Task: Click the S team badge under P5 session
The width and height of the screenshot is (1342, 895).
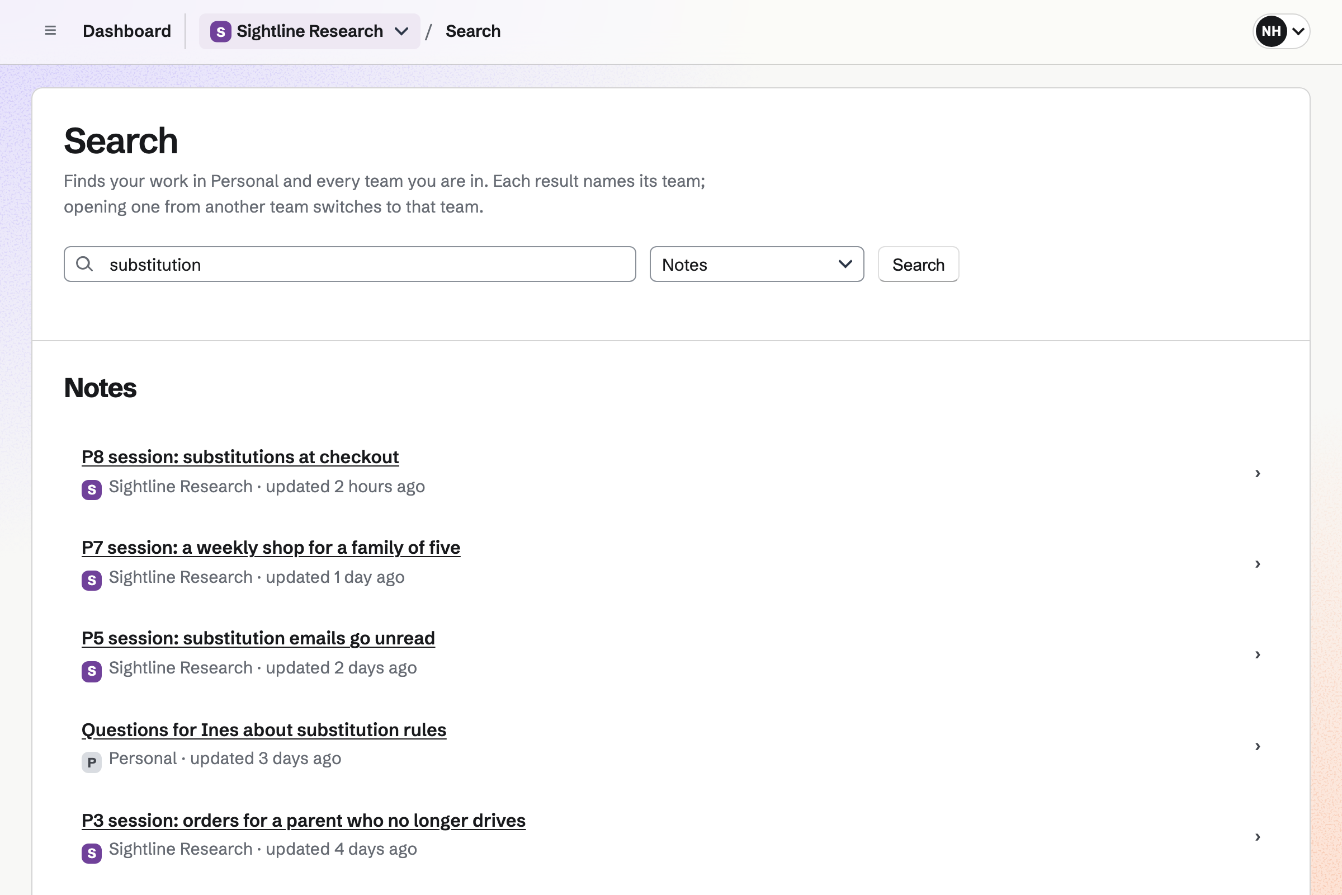Action: pyautogui.click(x=91, y=671)
